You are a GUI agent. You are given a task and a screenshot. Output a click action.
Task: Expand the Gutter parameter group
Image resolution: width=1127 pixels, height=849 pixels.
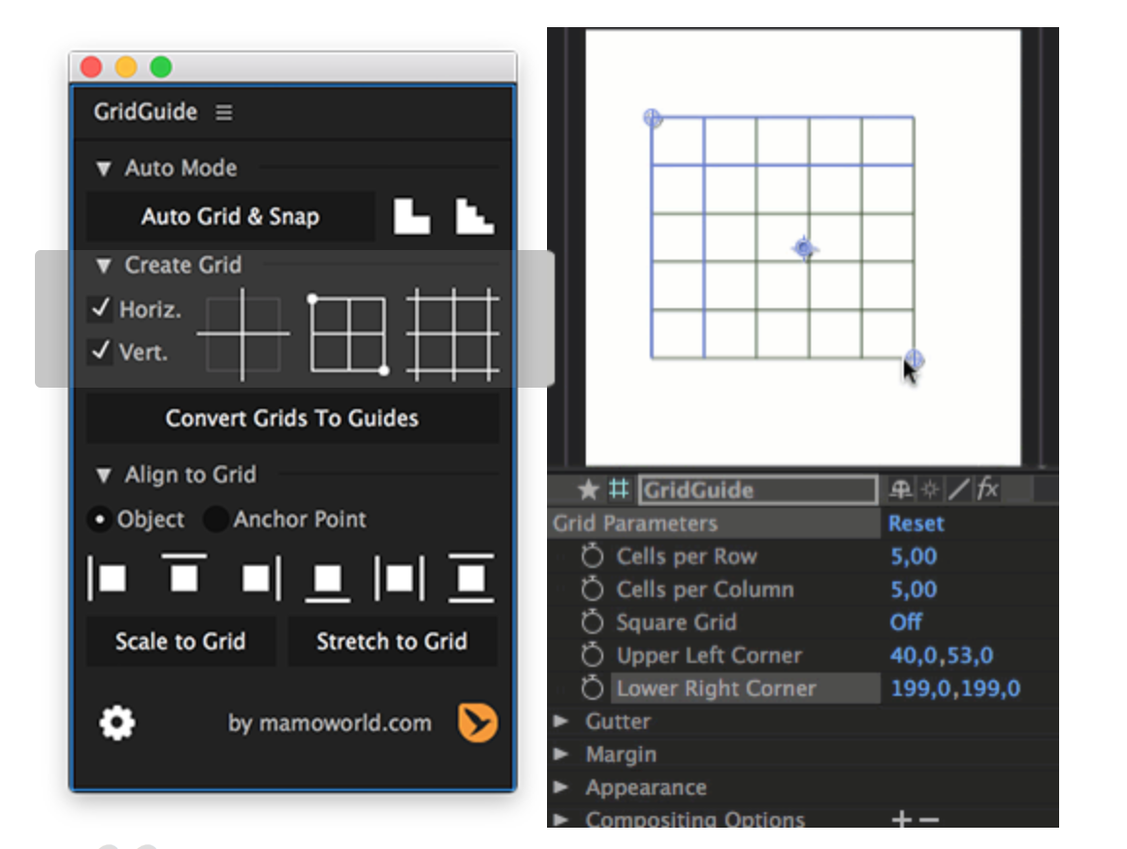pyautogui.click(x=561, y=721)
